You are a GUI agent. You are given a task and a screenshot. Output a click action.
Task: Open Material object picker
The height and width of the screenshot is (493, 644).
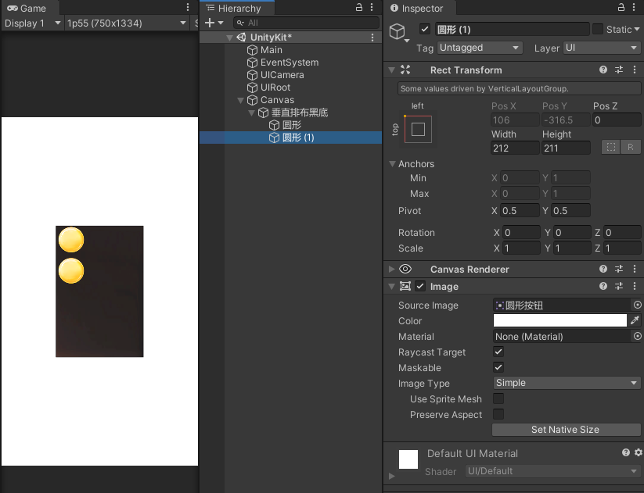(x=637, y=336)
